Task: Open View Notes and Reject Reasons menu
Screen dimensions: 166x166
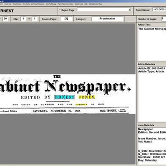Action: pyautogui.click(x=33, y=4)
